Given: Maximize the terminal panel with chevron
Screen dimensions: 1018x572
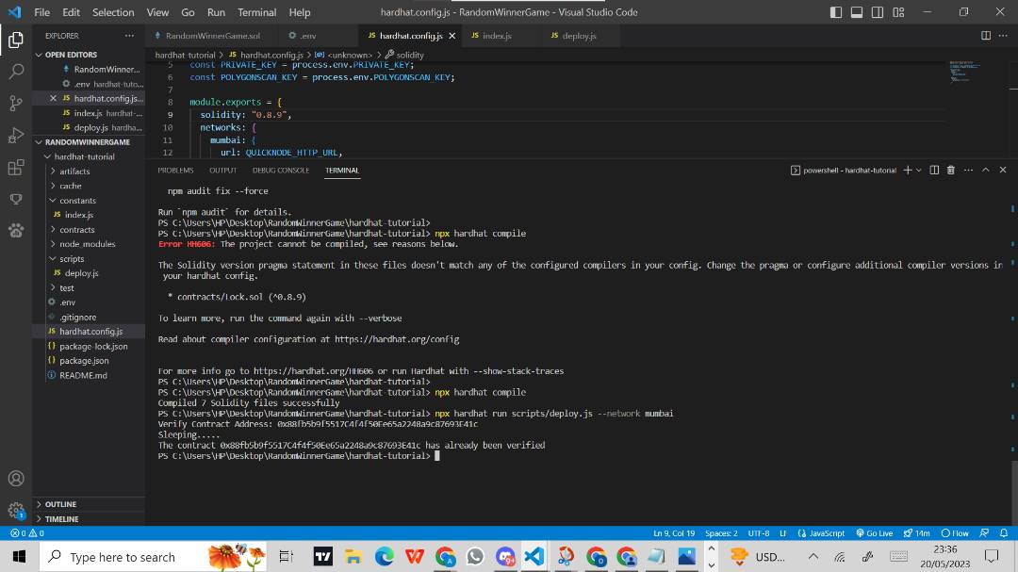Looking at the screenshot, I should point(986,170).
